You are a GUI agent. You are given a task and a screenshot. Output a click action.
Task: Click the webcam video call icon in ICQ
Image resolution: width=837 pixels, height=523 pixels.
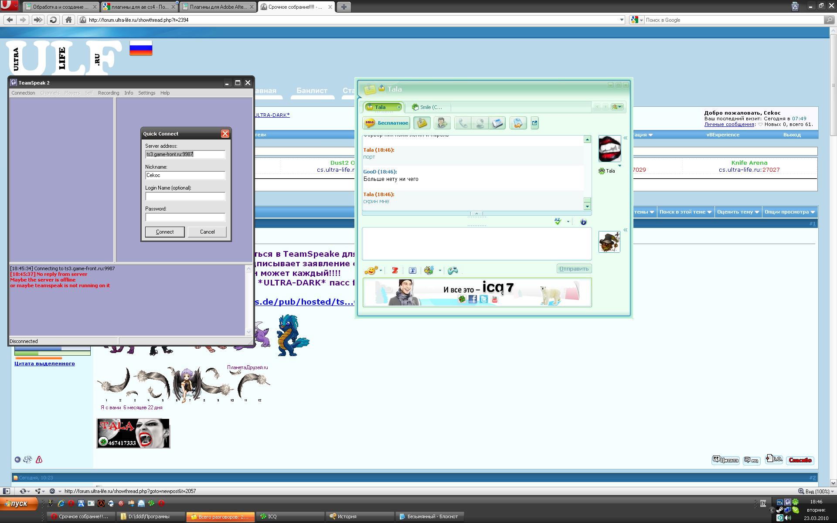(x=480, y=123)
